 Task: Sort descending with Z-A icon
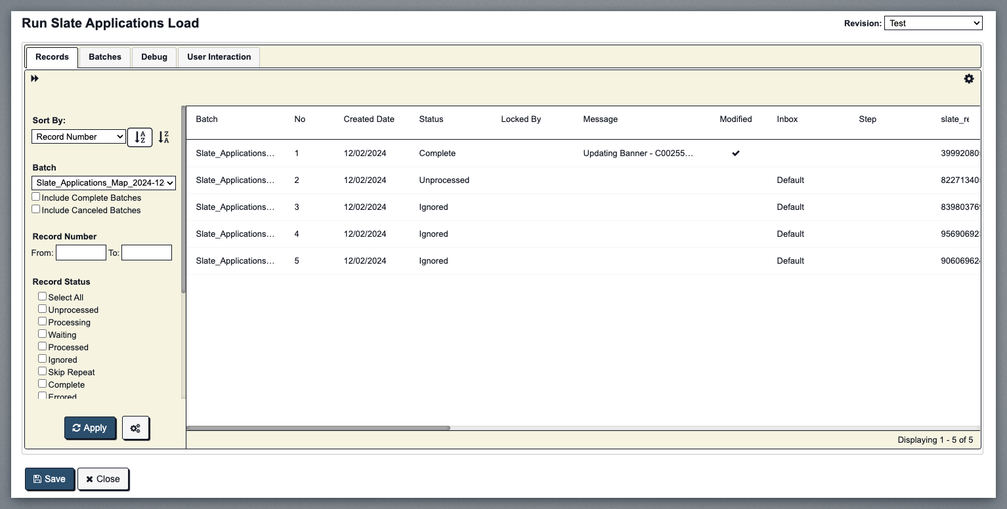tap(164, 137)
